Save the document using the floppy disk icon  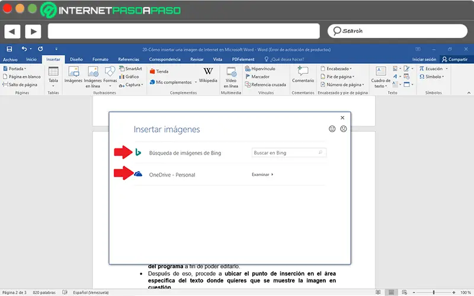(9, 49)
